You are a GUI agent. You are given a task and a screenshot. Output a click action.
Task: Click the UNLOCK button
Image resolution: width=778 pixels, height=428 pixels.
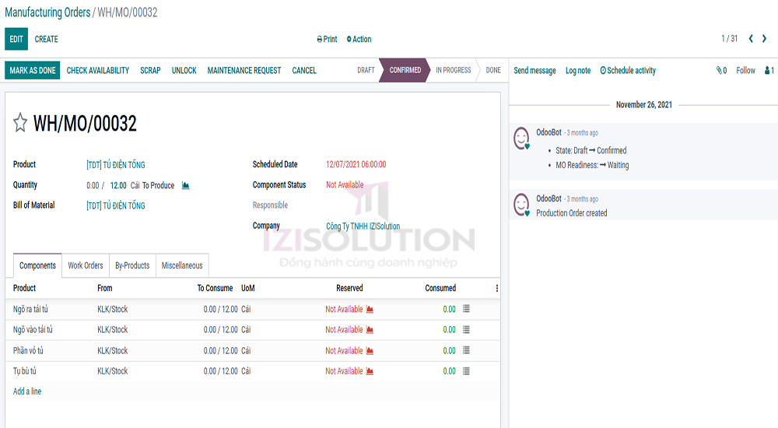point(184,71)
